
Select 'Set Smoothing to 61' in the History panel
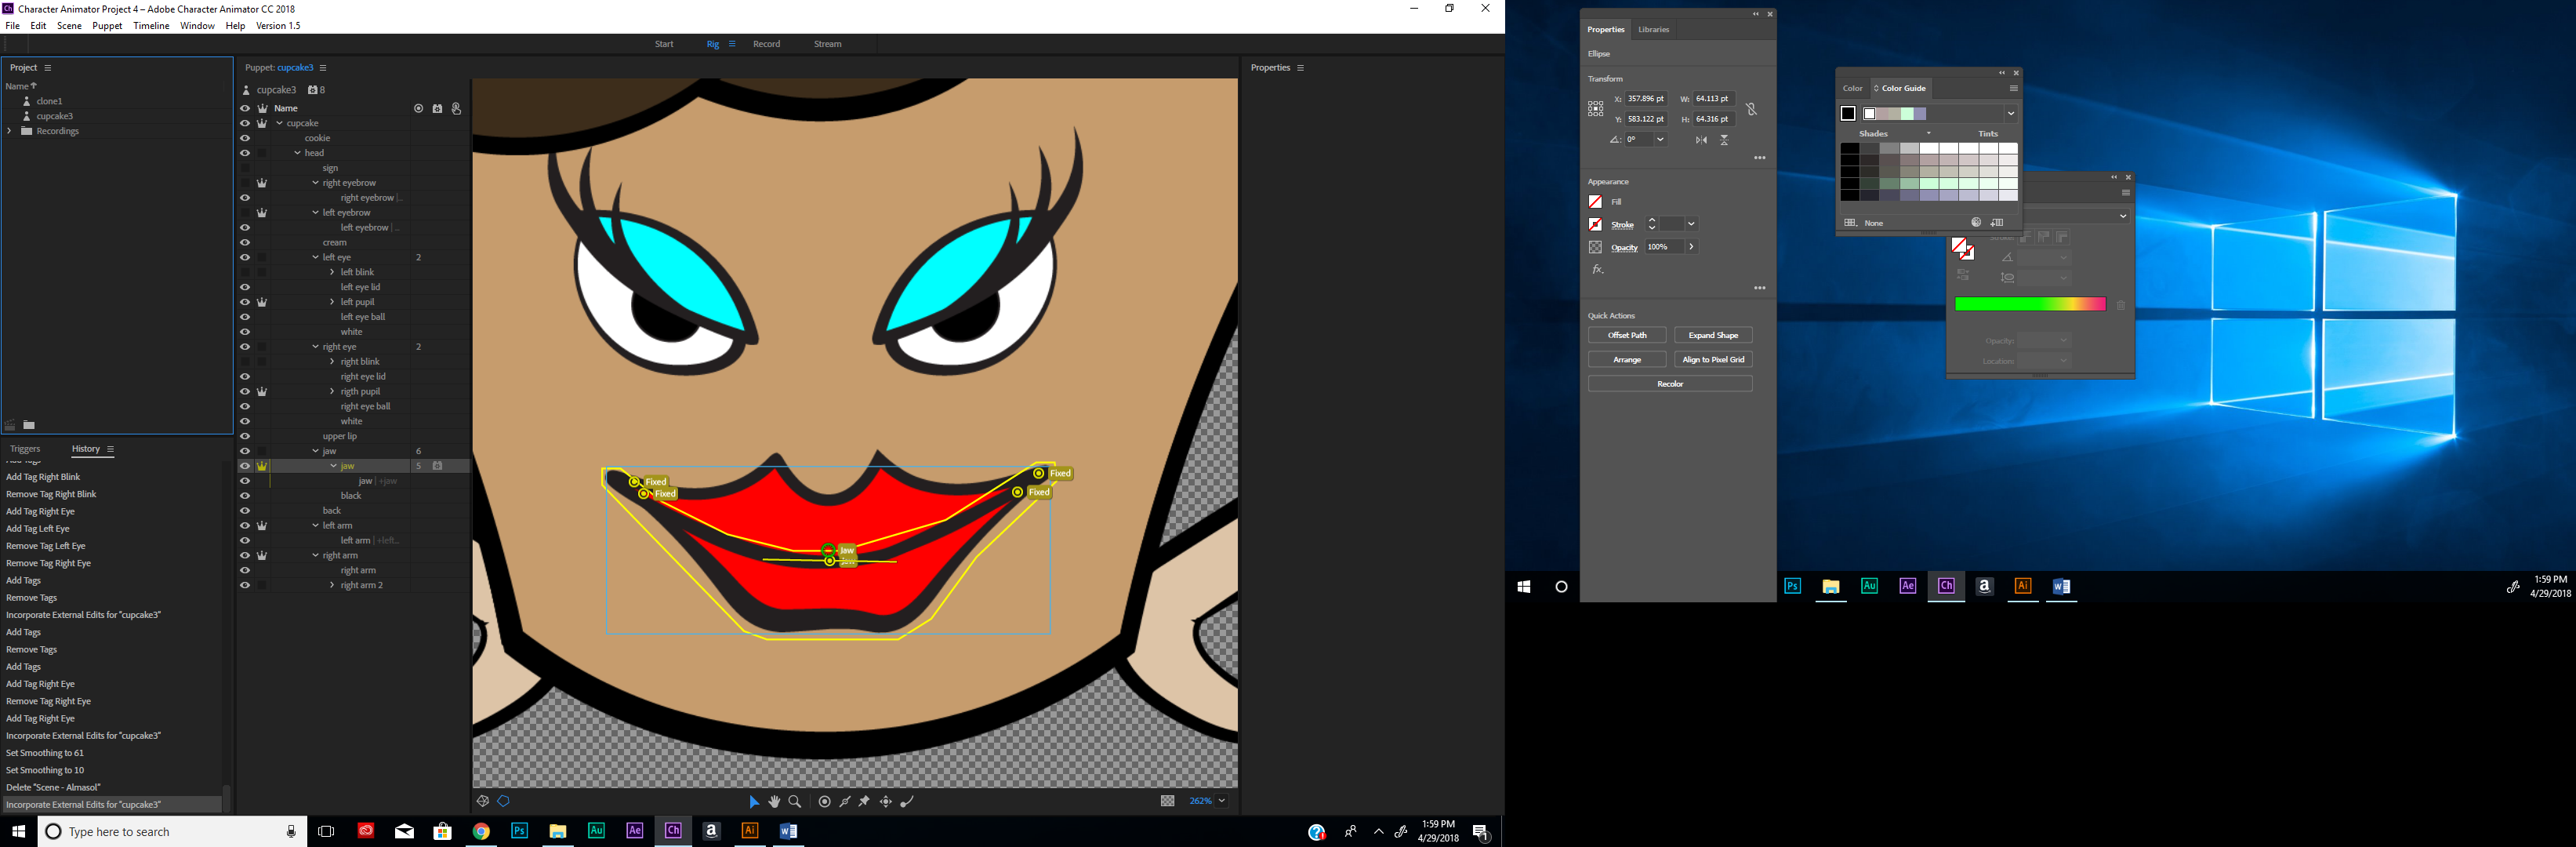tap(45, 752)
